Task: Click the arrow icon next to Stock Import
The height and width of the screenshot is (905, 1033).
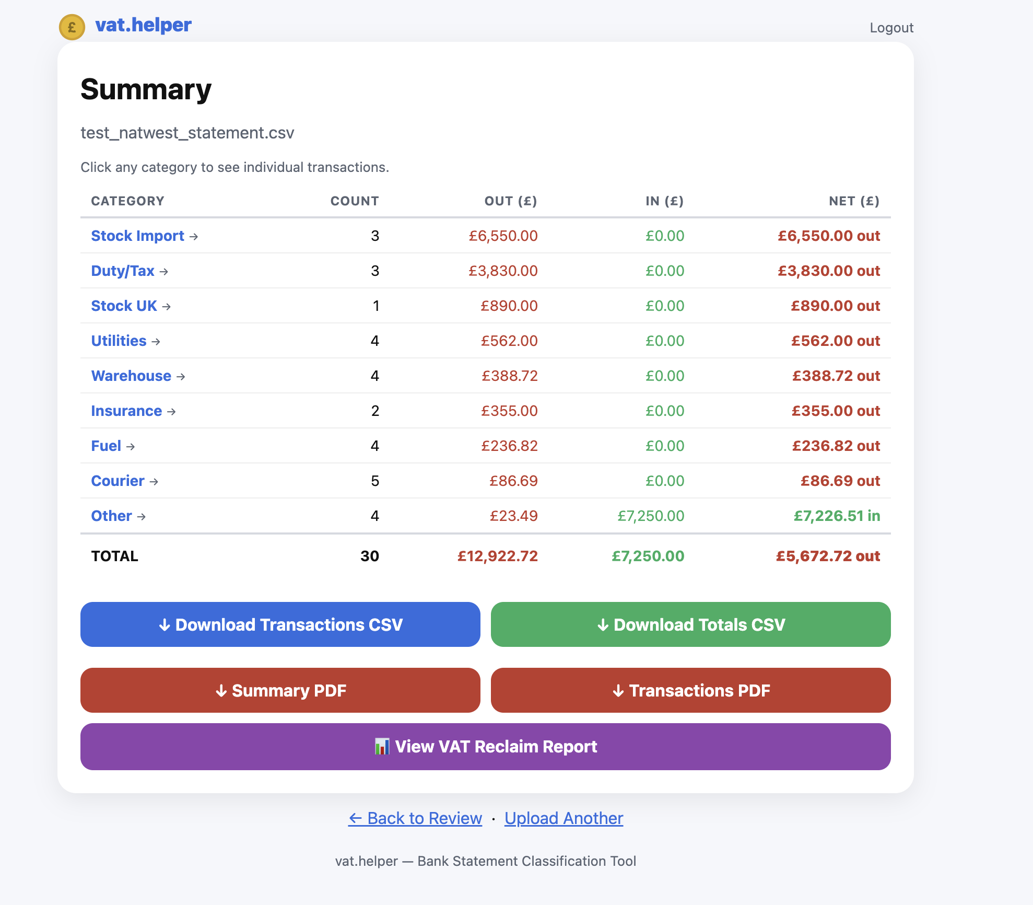Action: click(x=194, y=237)
